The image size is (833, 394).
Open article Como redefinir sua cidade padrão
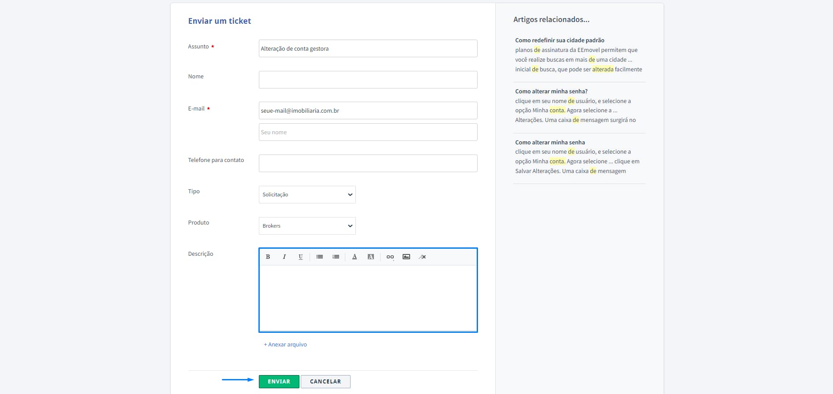pos(560,40)
